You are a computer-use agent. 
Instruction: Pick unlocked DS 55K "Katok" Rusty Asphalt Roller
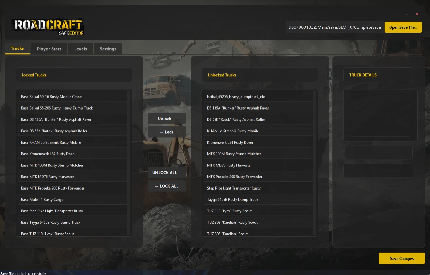pos(258,119)
